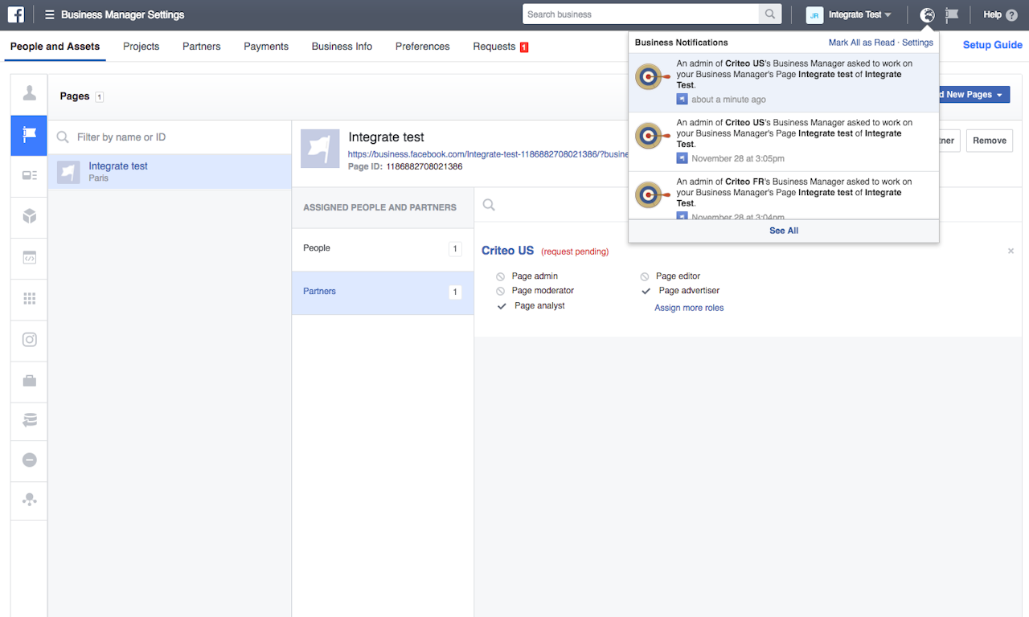The height and width of the screenshot is (617, 1029).
Task: Open the Preferences tab
Action: click(x=423, y=47)
